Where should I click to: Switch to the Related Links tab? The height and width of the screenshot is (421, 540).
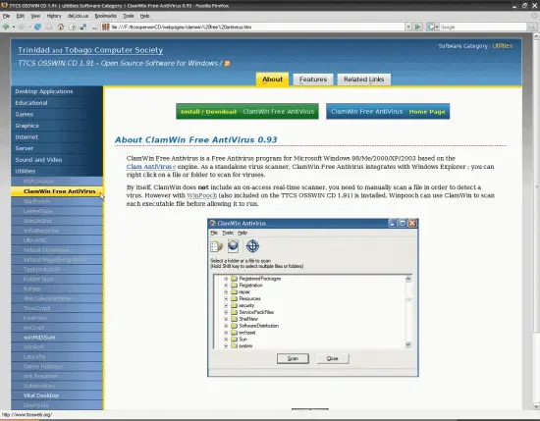(x=363, y=79)
